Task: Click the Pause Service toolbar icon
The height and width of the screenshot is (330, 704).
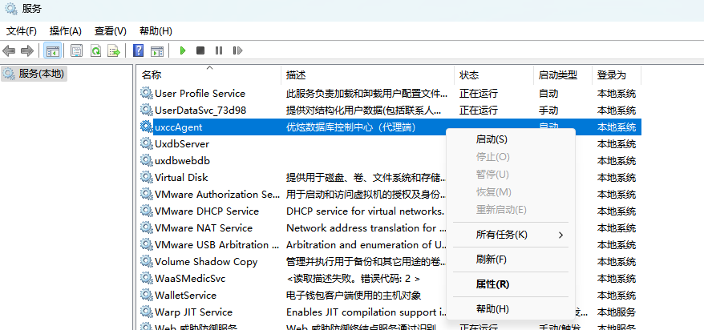Action: pos(219,50)
